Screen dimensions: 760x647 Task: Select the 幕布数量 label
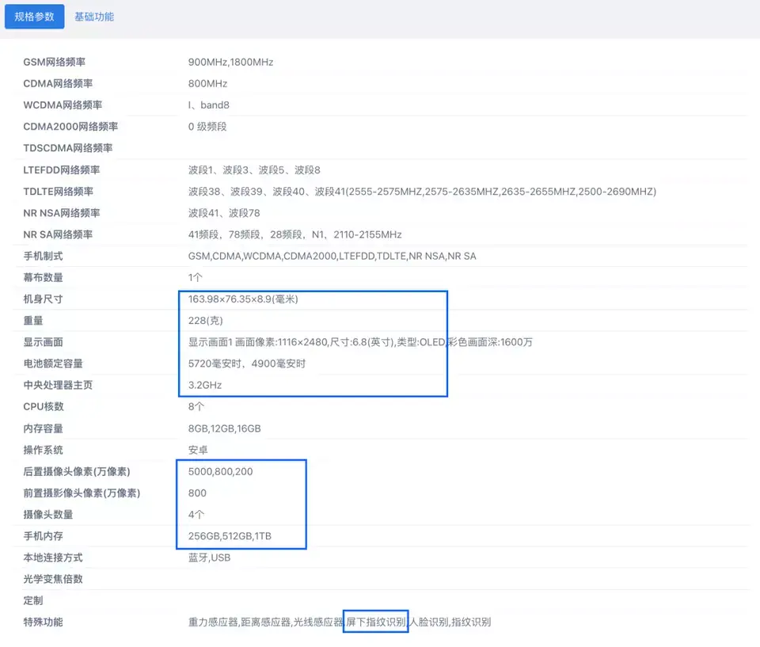click(43, 277)
